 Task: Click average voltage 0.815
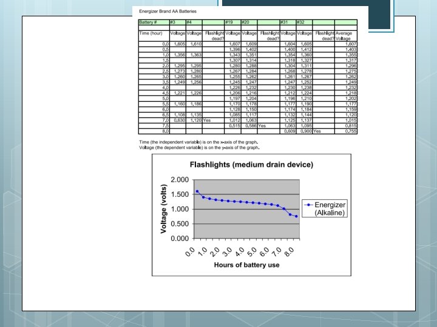pos(346,126)
